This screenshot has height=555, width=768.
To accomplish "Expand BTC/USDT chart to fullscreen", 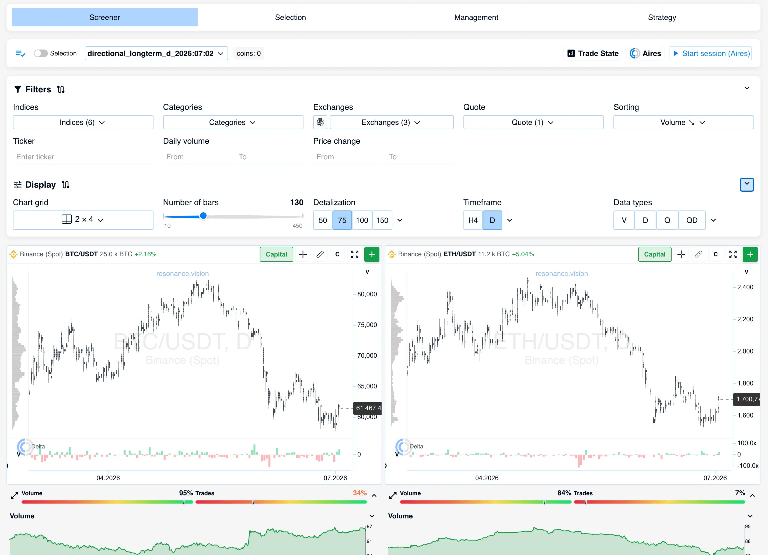I will pos(355,254).
